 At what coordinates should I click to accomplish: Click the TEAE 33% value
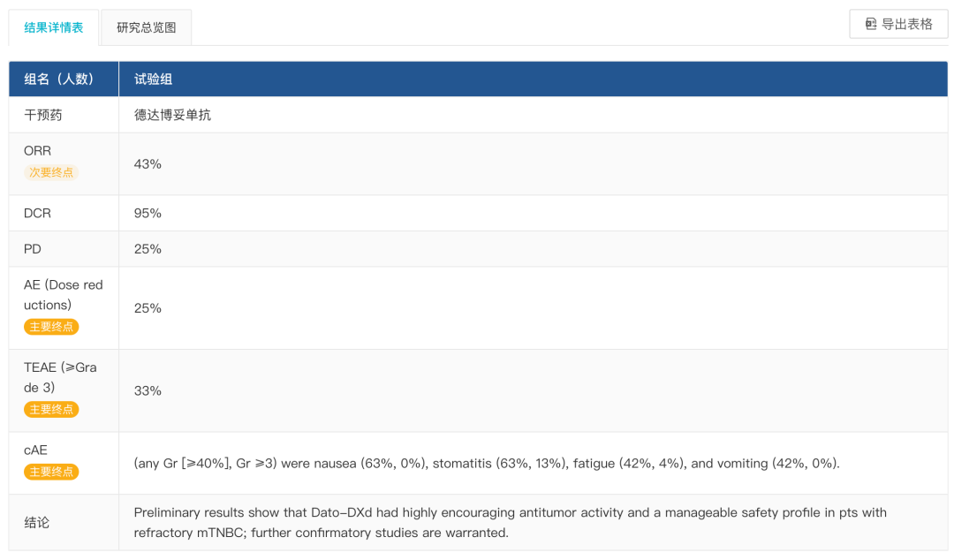tap(148, 390)
